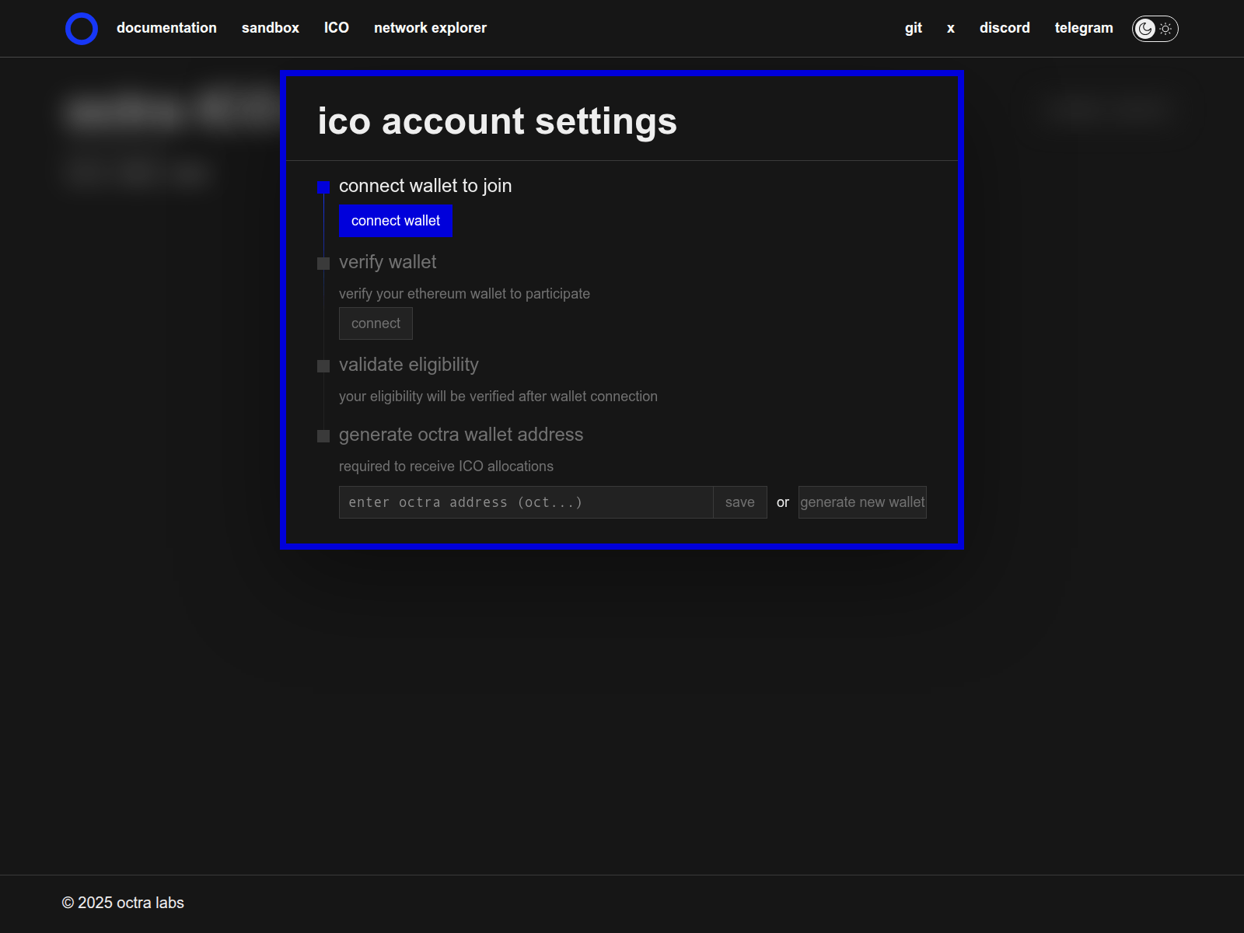1244x933 pixels.
Task: Switch to the ICO page
Action: pyautogui.click(x=336, y=28)
